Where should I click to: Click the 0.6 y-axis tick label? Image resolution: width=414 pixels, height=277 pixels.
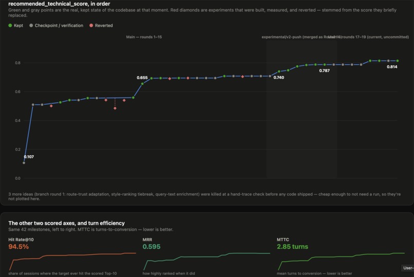pos(17,91)
